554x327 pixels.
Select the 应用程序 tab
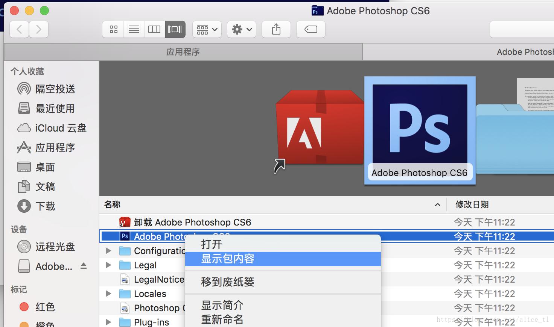tap(183, 52)
